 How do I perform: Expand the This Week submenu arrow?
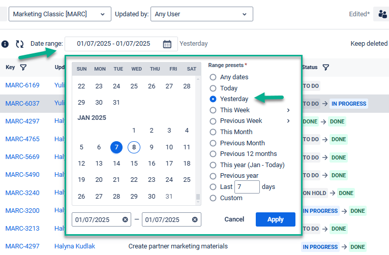pyautogui.click(x=288, y=110)
